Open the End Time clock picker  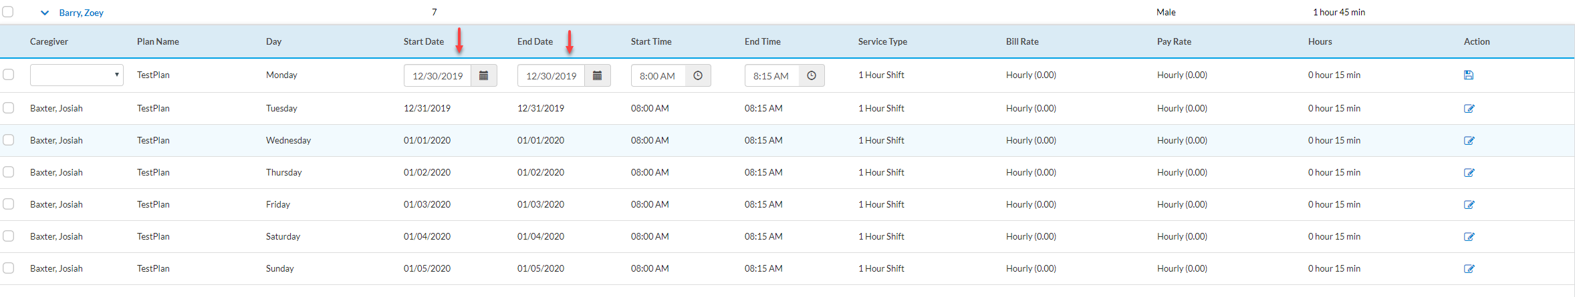coord(811,76)
